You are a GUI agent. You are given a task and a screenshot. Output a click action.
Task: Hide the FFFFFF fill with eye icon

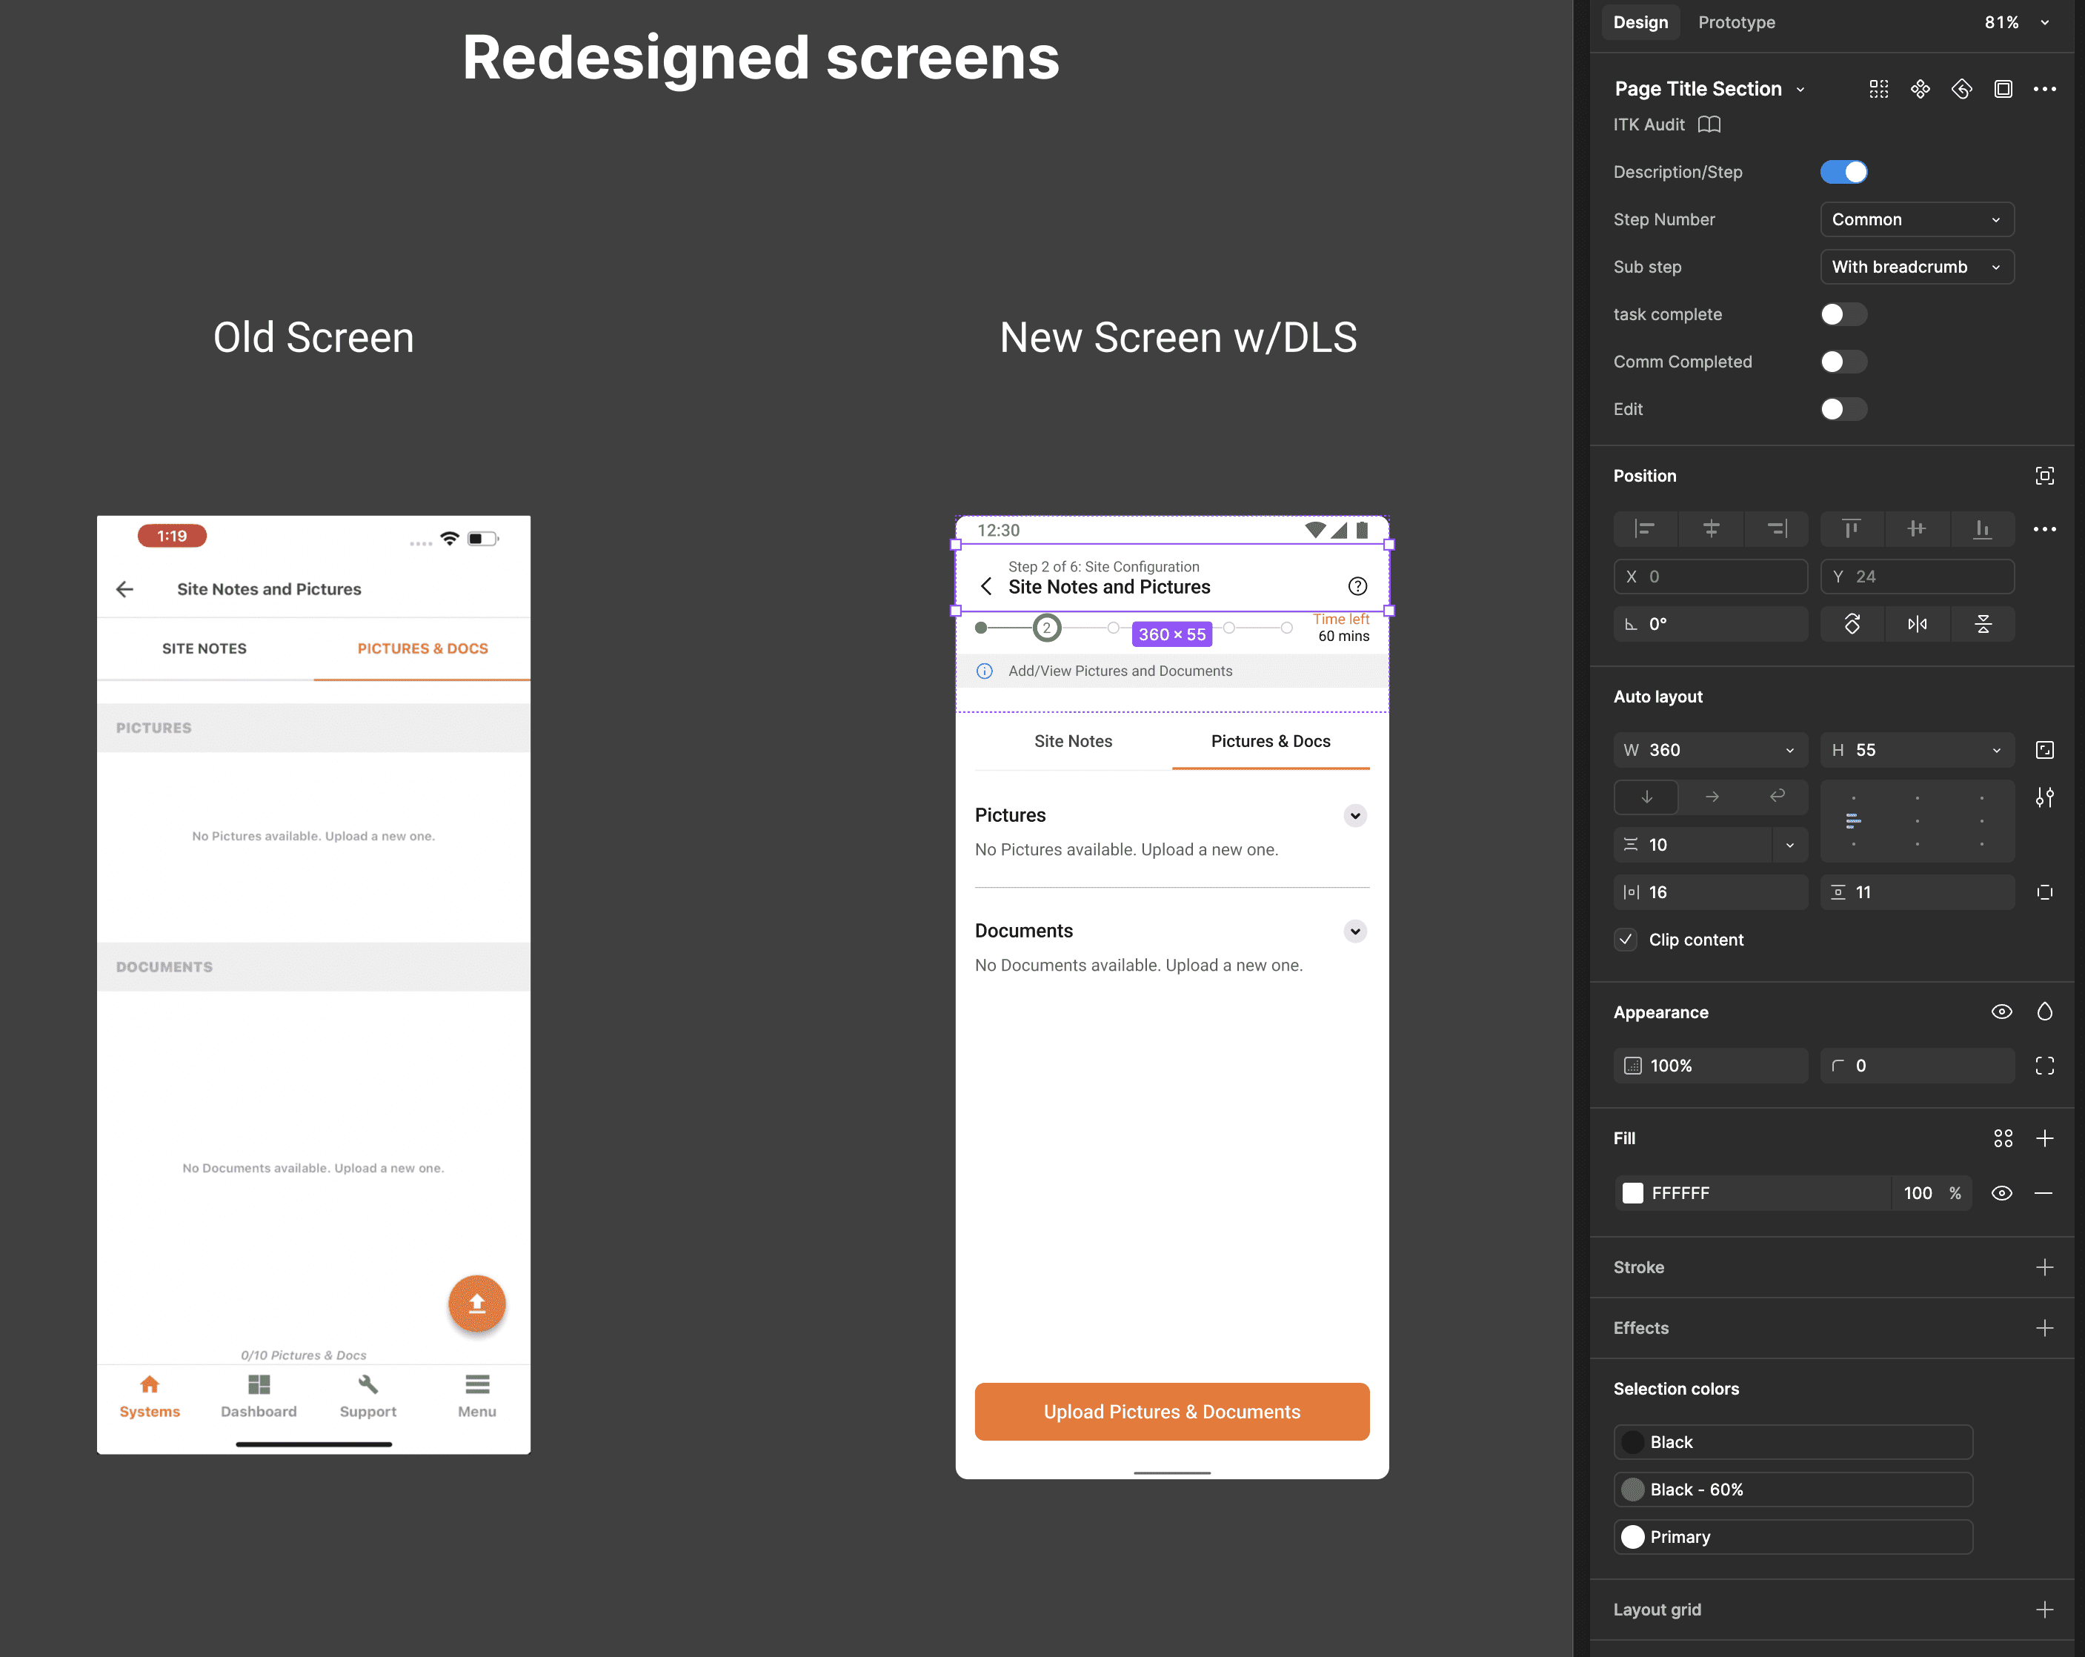(2002, 1192)
